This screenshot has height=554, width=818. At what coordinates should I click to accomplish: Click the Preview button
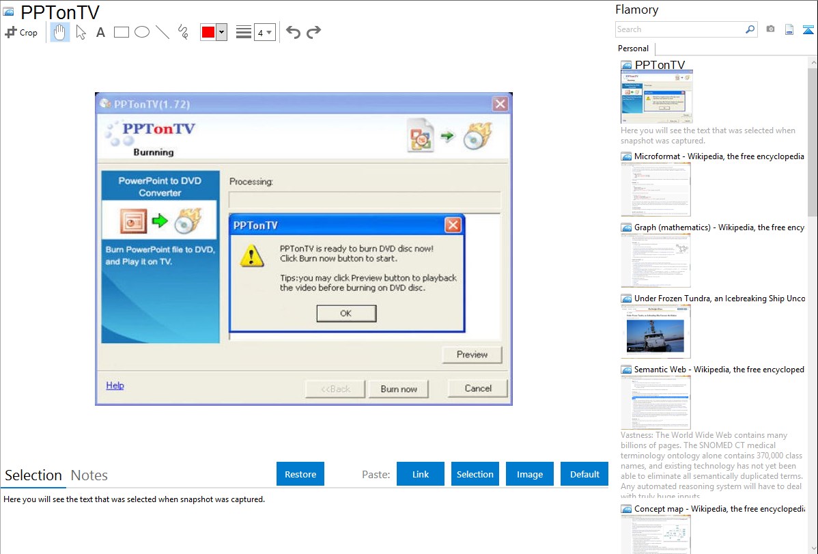click(x=472, y=355)
